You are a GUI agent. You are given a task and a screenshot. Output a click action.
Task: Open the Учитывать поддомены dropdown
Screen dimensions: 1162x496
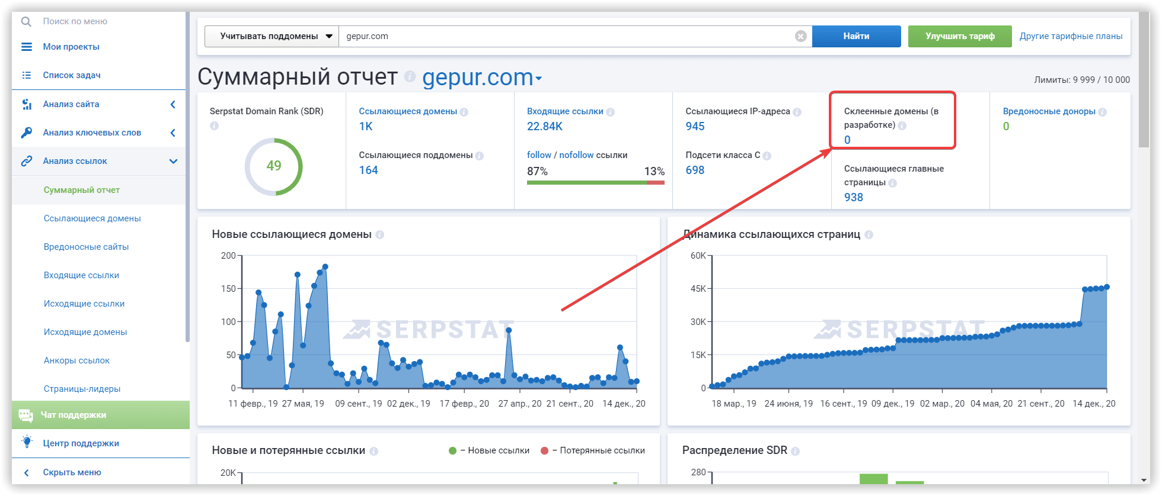click(x=272, y=36)
